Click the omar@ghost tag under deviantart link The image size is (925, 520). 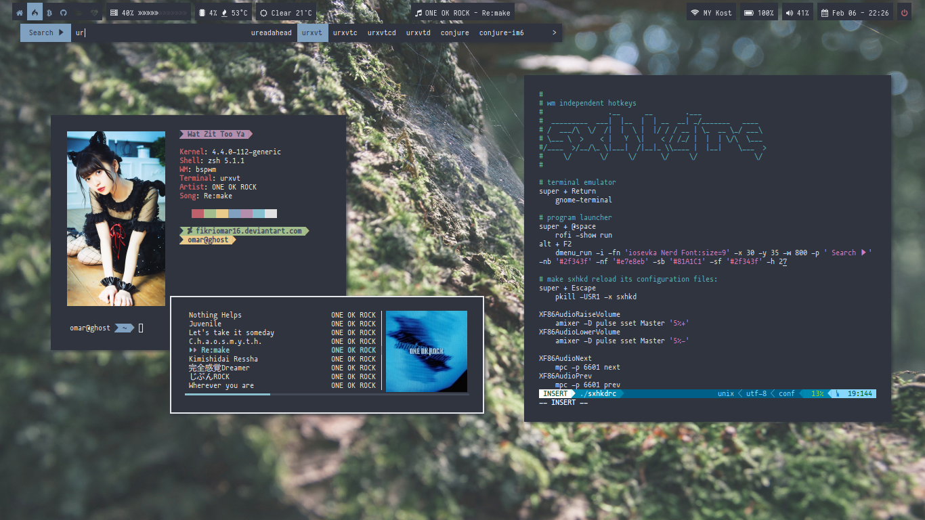[x=209, y=240]
